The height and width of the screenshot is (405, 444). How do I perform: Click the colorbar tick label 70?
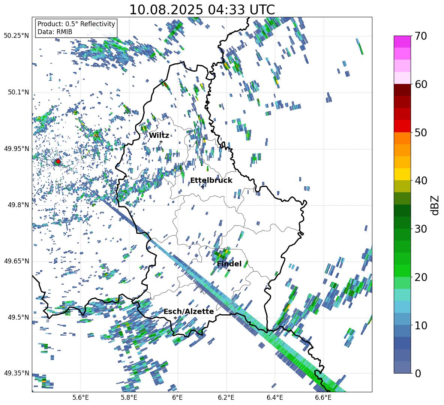click(x=421, y=36)
